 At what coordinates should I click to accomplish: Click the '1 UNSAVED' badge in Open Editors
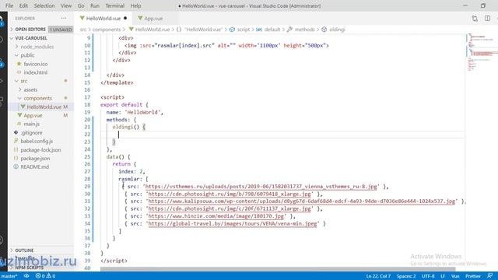(x=61, y=30)
